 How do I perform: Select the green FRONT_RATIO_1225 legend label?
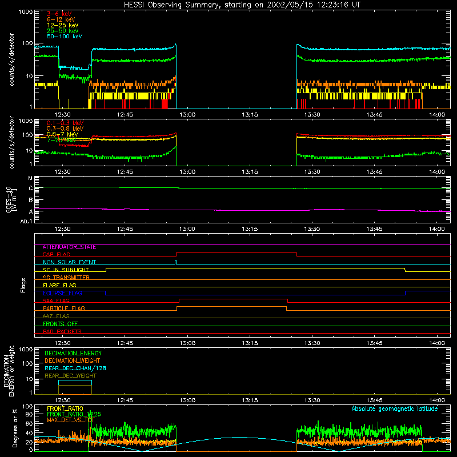74,414
